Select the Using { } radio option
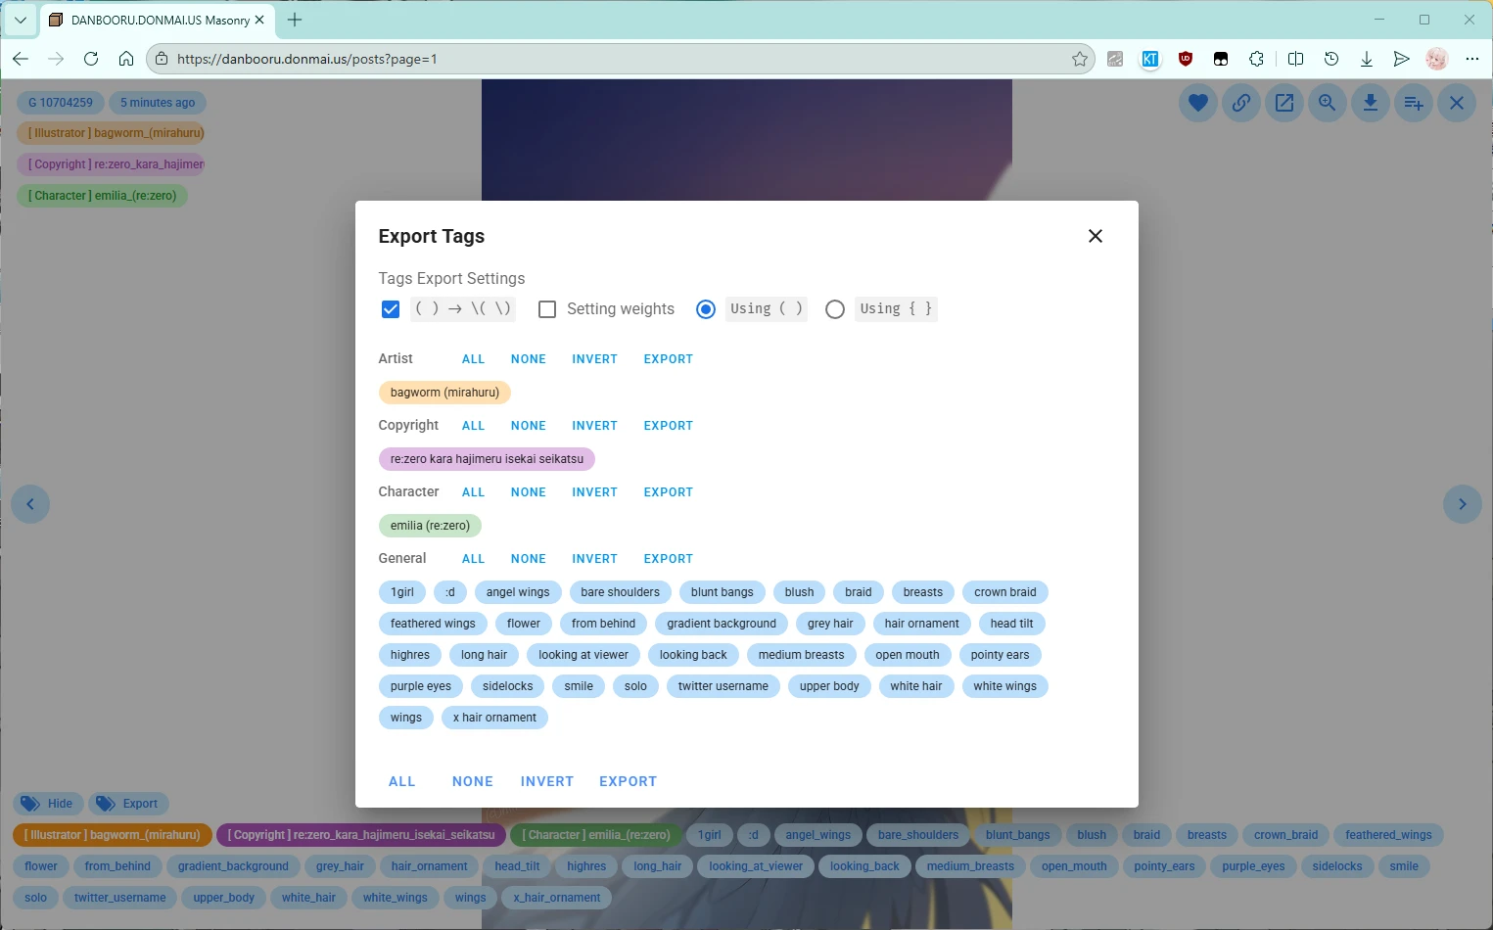This screenshot has width=1493, height=930. click(x=835, y=309)
